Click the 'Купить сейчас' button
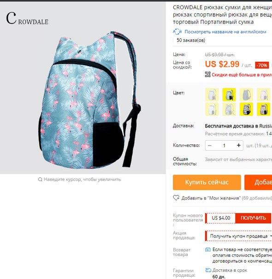This screenshot has width=272, height=279. (207, 182)
